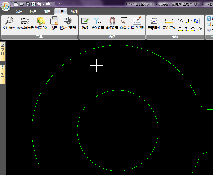Viewport: 213px width, 175px height.
Task: Click the blue-outlined shape query icon
Action: 196,21
